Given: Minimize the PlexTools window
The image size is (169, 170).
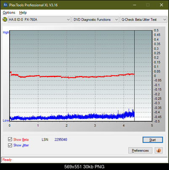Looking at the screenshot, I should pyautogui.click(x=135, y=5).
